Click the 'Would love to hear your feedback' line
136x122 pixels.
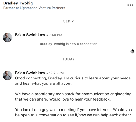(63, 99)
